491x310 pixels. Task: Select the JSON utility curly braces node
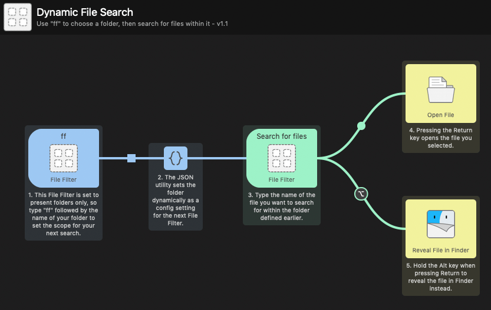click(x=175, y=158)
